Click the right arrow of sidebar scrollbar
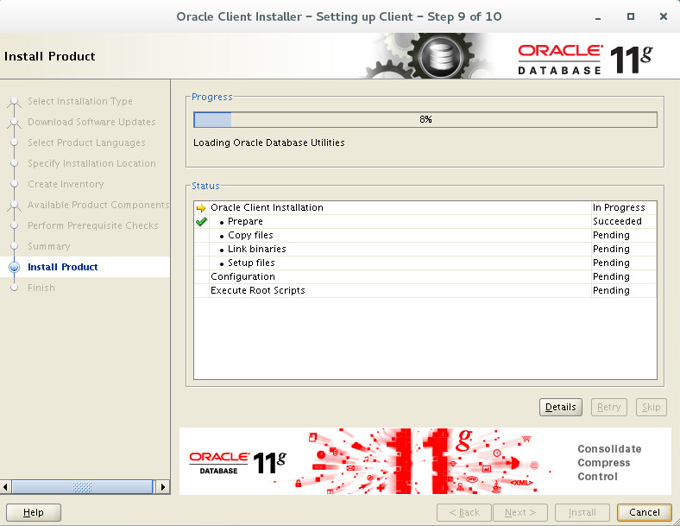680x526 pixels. [162, 487]
